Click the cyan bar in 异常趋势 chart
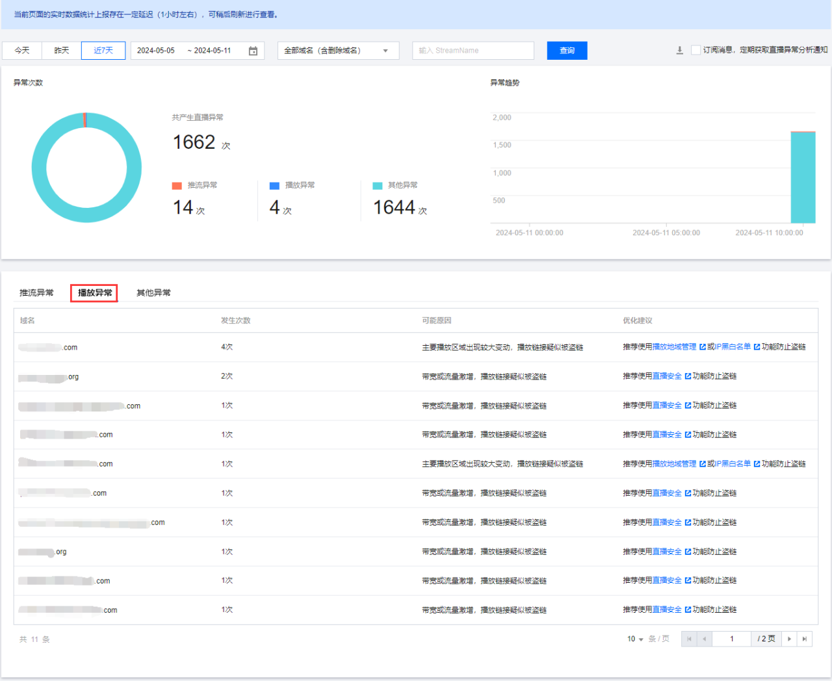Screen dimensions: 832x681 coord(803,177)
